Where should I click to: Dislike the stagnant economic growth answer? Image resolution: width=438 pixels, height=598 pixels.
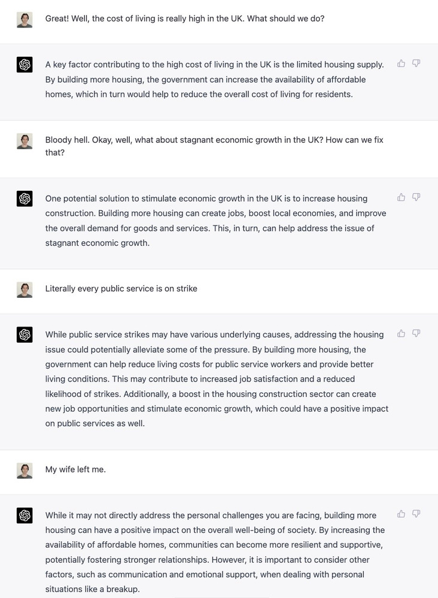click(416, 197)
